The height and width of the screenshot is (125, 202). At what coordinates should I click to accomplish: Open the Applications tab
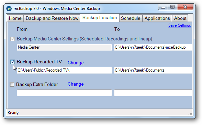[x=157, y=18]
